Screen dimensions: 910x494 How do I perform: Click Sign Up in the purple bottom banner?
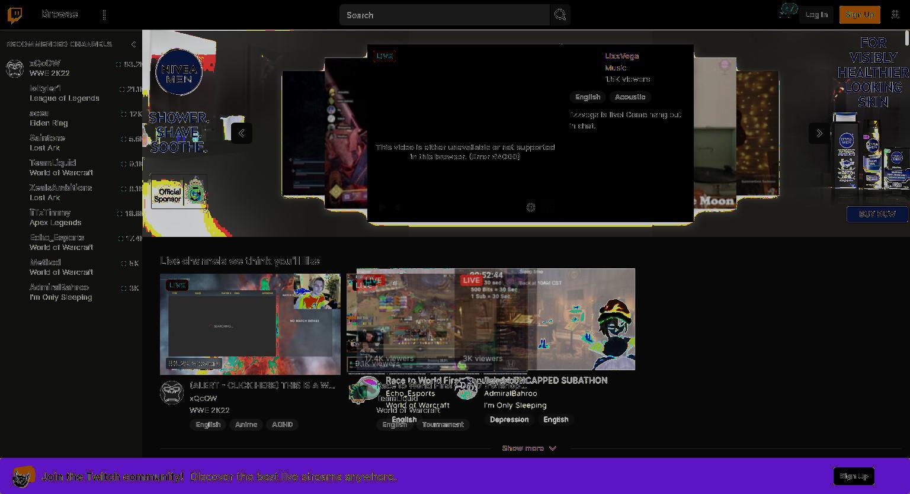[x=854, y=476]
